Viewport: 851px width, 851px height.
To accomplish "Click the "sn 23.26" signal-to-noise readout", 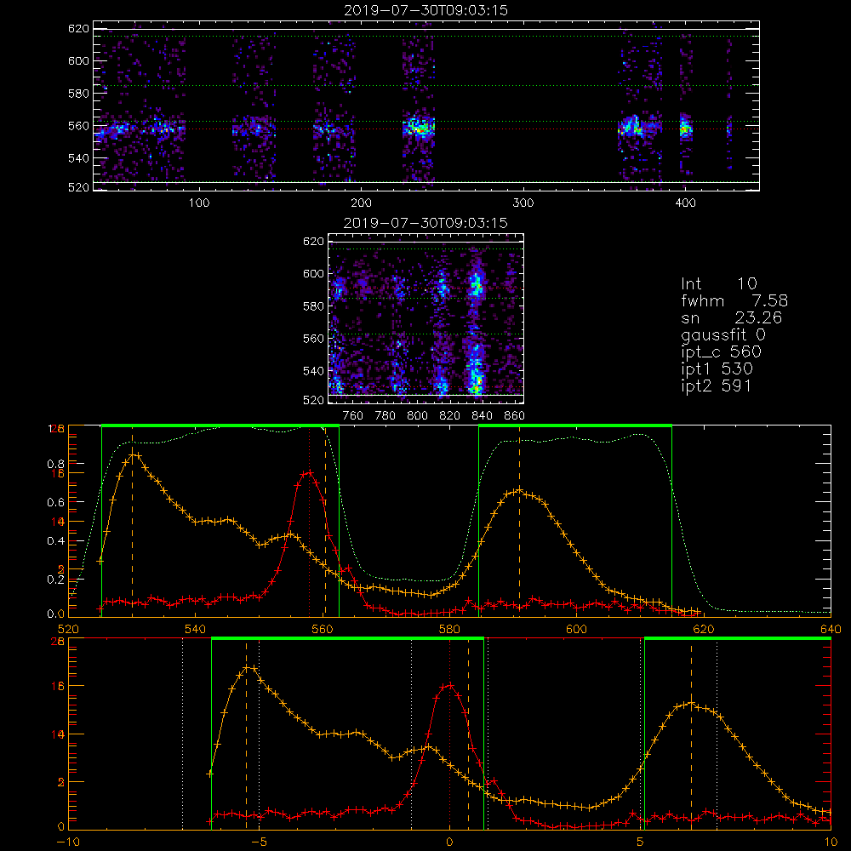I will tap(731, 317).
